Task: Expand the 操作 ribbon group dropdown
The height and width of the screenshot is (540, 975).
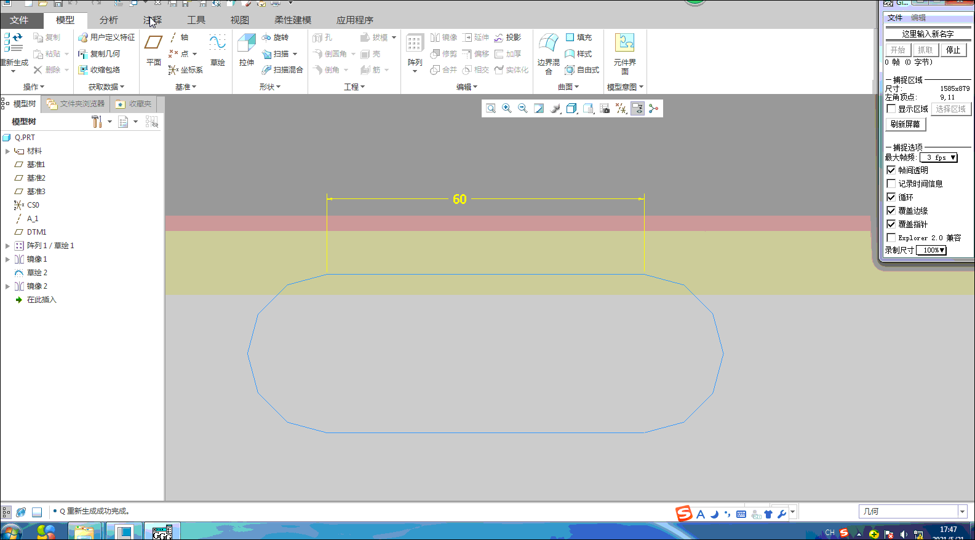Action: (34, 87)
